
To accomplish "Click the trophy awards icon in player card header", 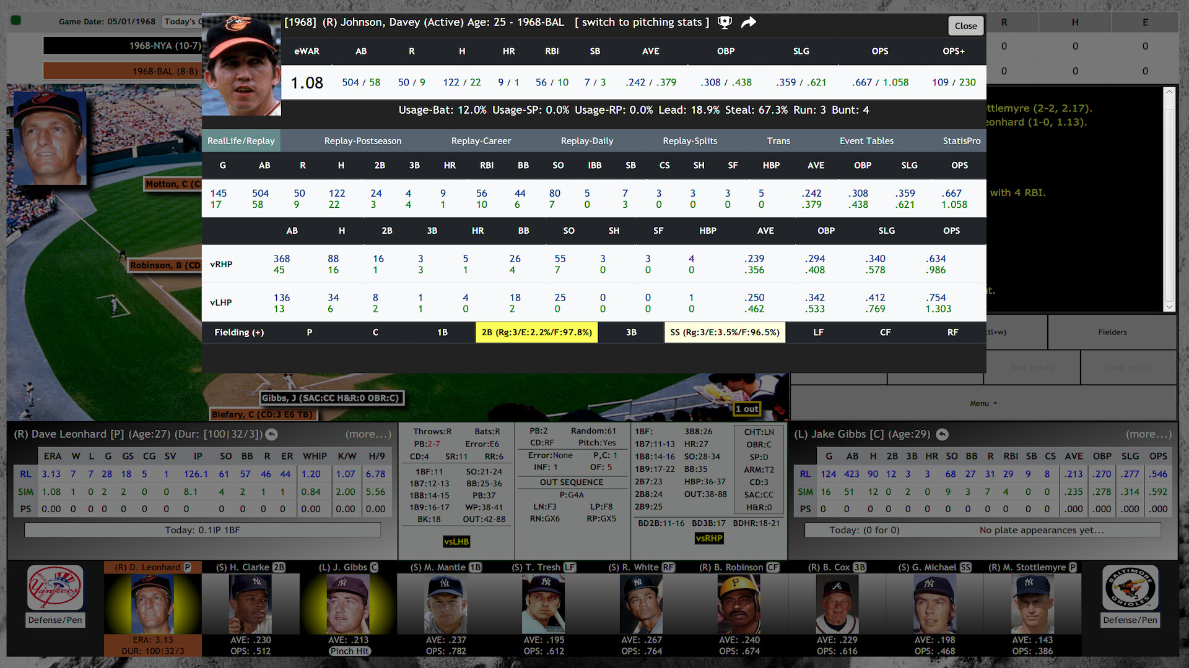I will (725, 22).
